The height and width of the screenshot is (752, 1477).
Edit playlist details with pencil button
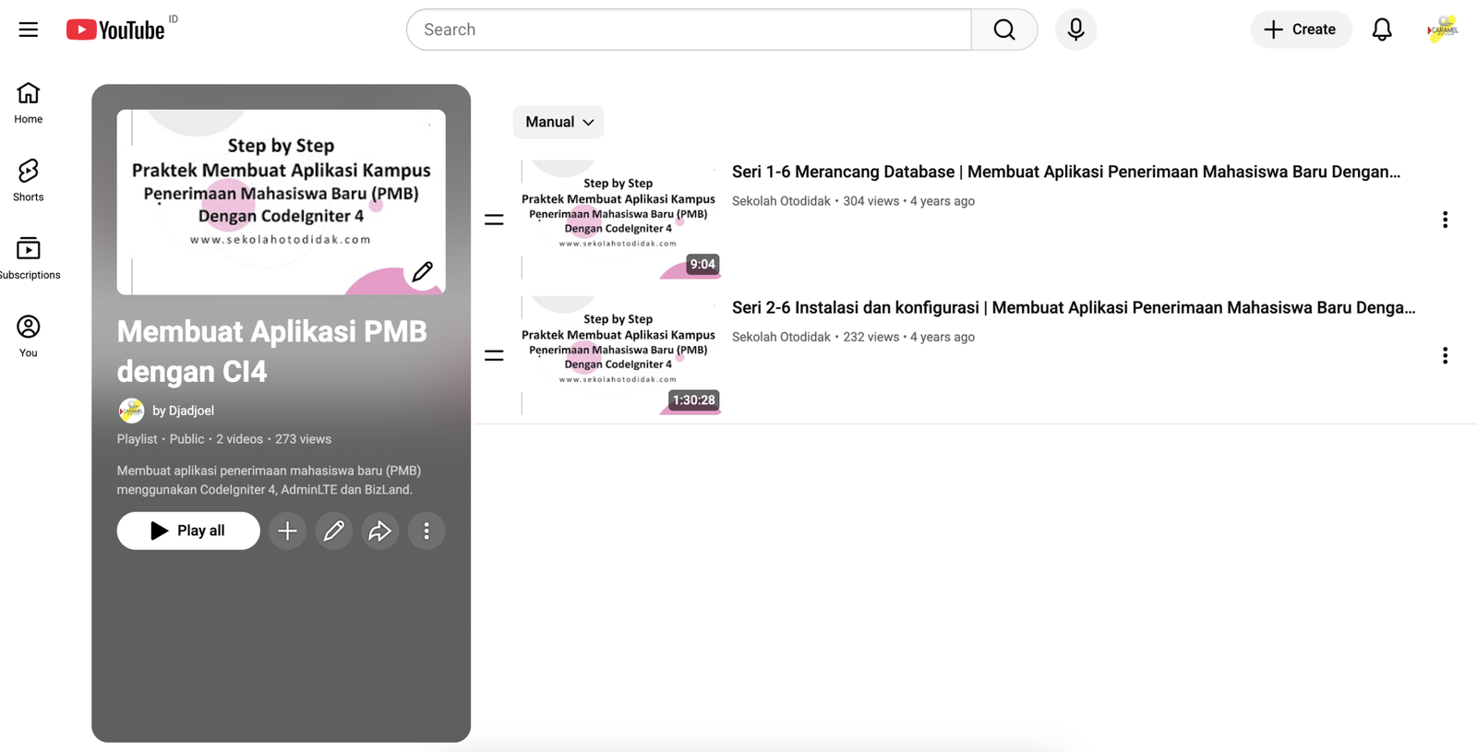pos(333,531)
